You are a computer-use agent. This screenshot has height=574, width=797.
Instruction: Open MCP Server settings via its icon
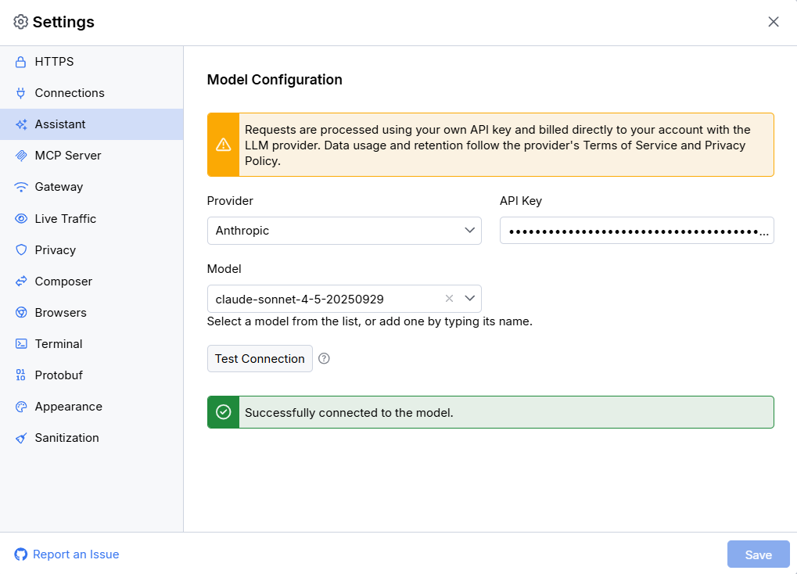(x=20, y=155)
